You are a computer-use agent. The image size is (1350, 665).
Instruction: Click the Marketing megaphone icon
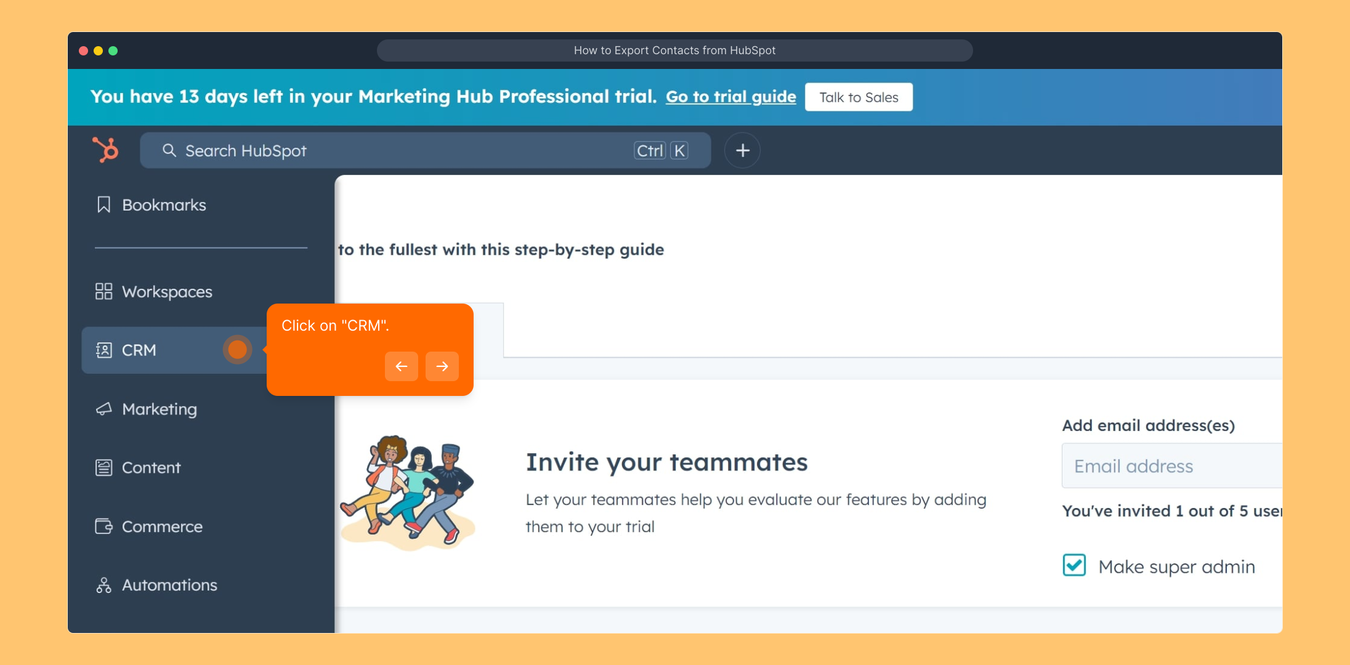point(103,409)
